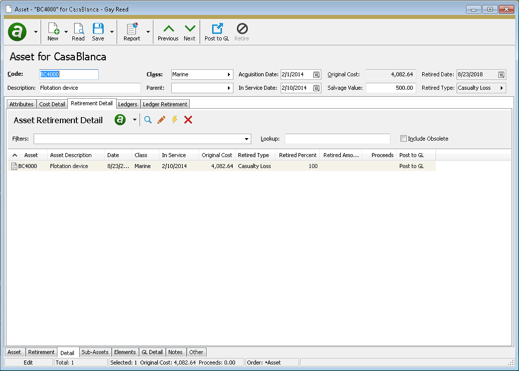Screen dimensions: 519x371
Task: Open the Retired Date calendar picker
Action: pos(503,74)
